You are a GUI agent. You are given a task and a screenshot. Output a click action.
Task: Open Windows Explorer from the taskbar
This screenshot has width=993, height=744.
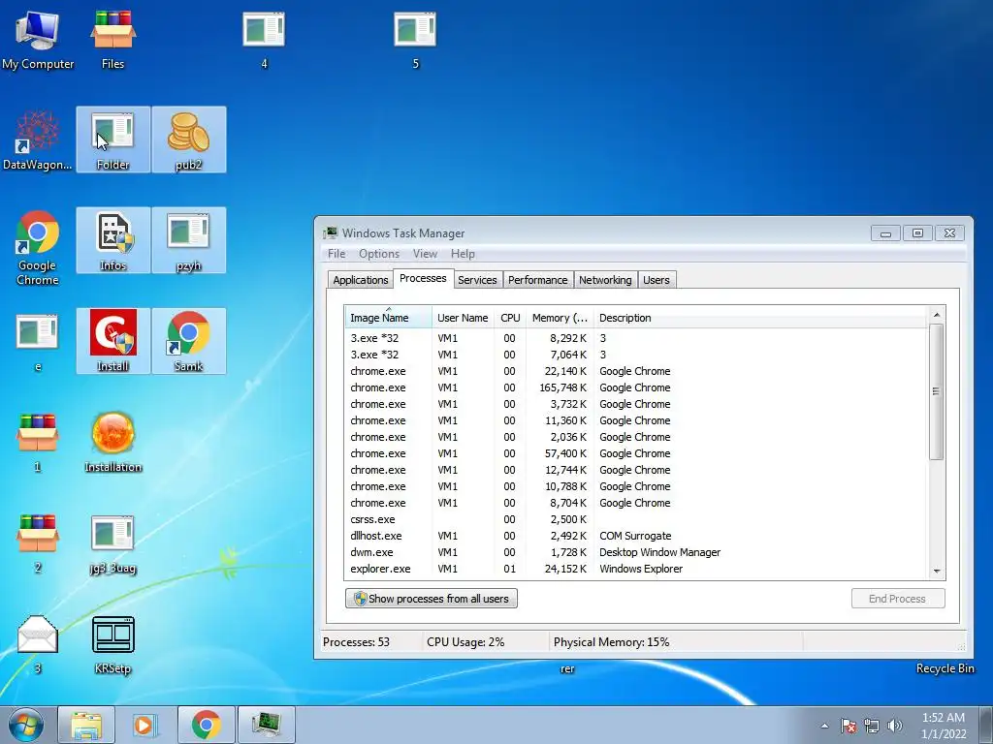point(86,725)
